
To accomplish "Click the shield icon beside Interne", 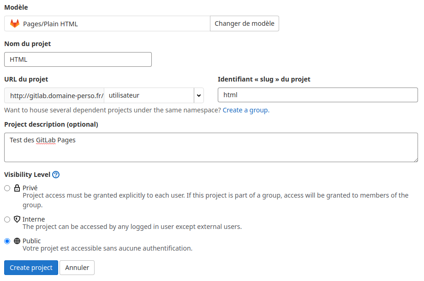I will [x=17, y=219].
